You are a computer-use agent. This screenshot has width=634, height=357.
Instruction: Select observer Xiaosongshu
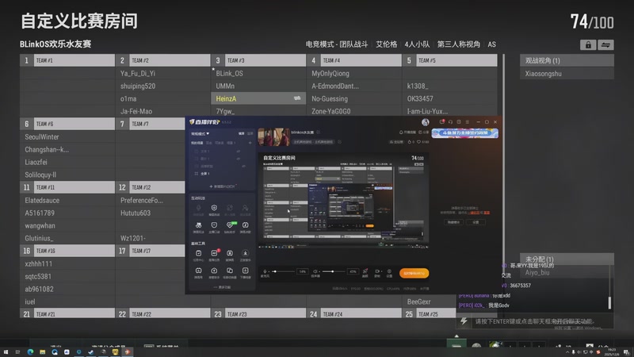tap(567, 74)
